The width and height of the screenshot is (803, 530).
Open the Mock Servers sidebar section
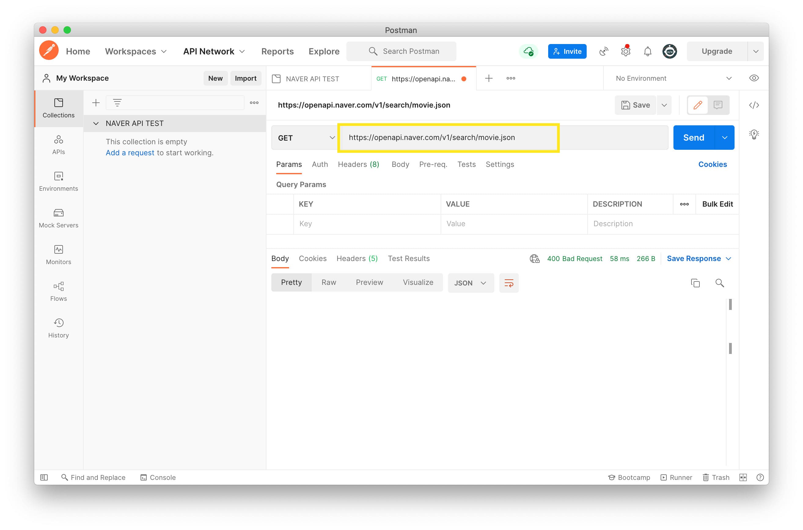coord(58,218)
